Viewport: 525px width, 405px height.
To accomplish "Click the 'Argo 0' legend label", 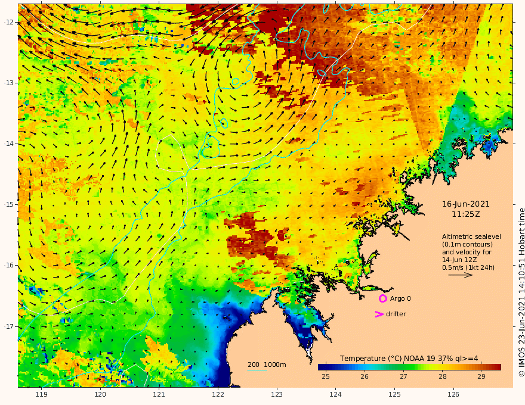I will [400, 298].
